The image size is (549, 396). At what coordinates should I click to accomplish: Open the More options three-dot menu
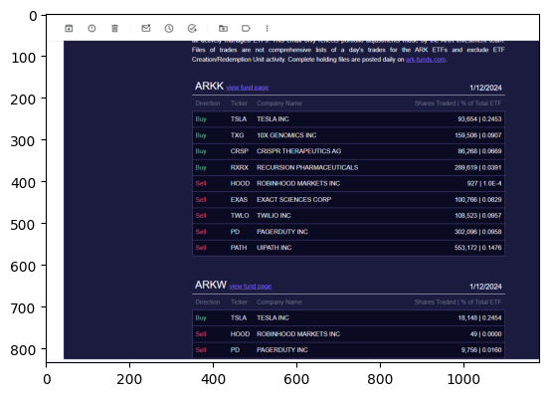[268, 29]
